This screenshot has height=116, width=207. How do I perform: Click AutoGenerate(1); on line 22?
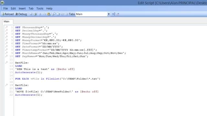tap(29, 95)
